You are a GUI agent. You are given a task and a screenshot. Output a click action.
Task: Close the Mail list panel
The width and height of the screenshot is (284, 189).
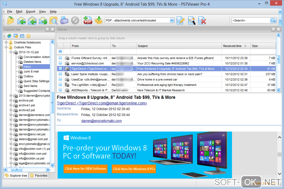(x=278, y=29)
